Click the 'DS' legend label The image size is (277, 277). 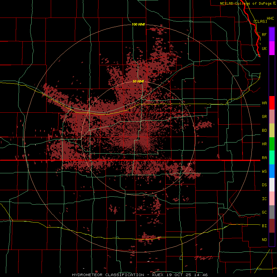(264, 185)
